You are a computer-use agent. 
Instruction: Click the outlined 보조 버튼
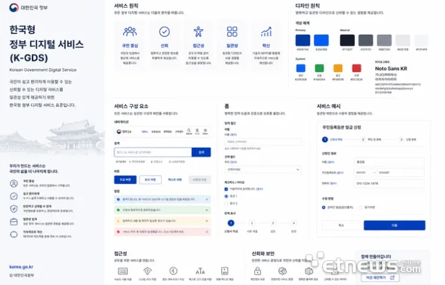coord(150,179)
